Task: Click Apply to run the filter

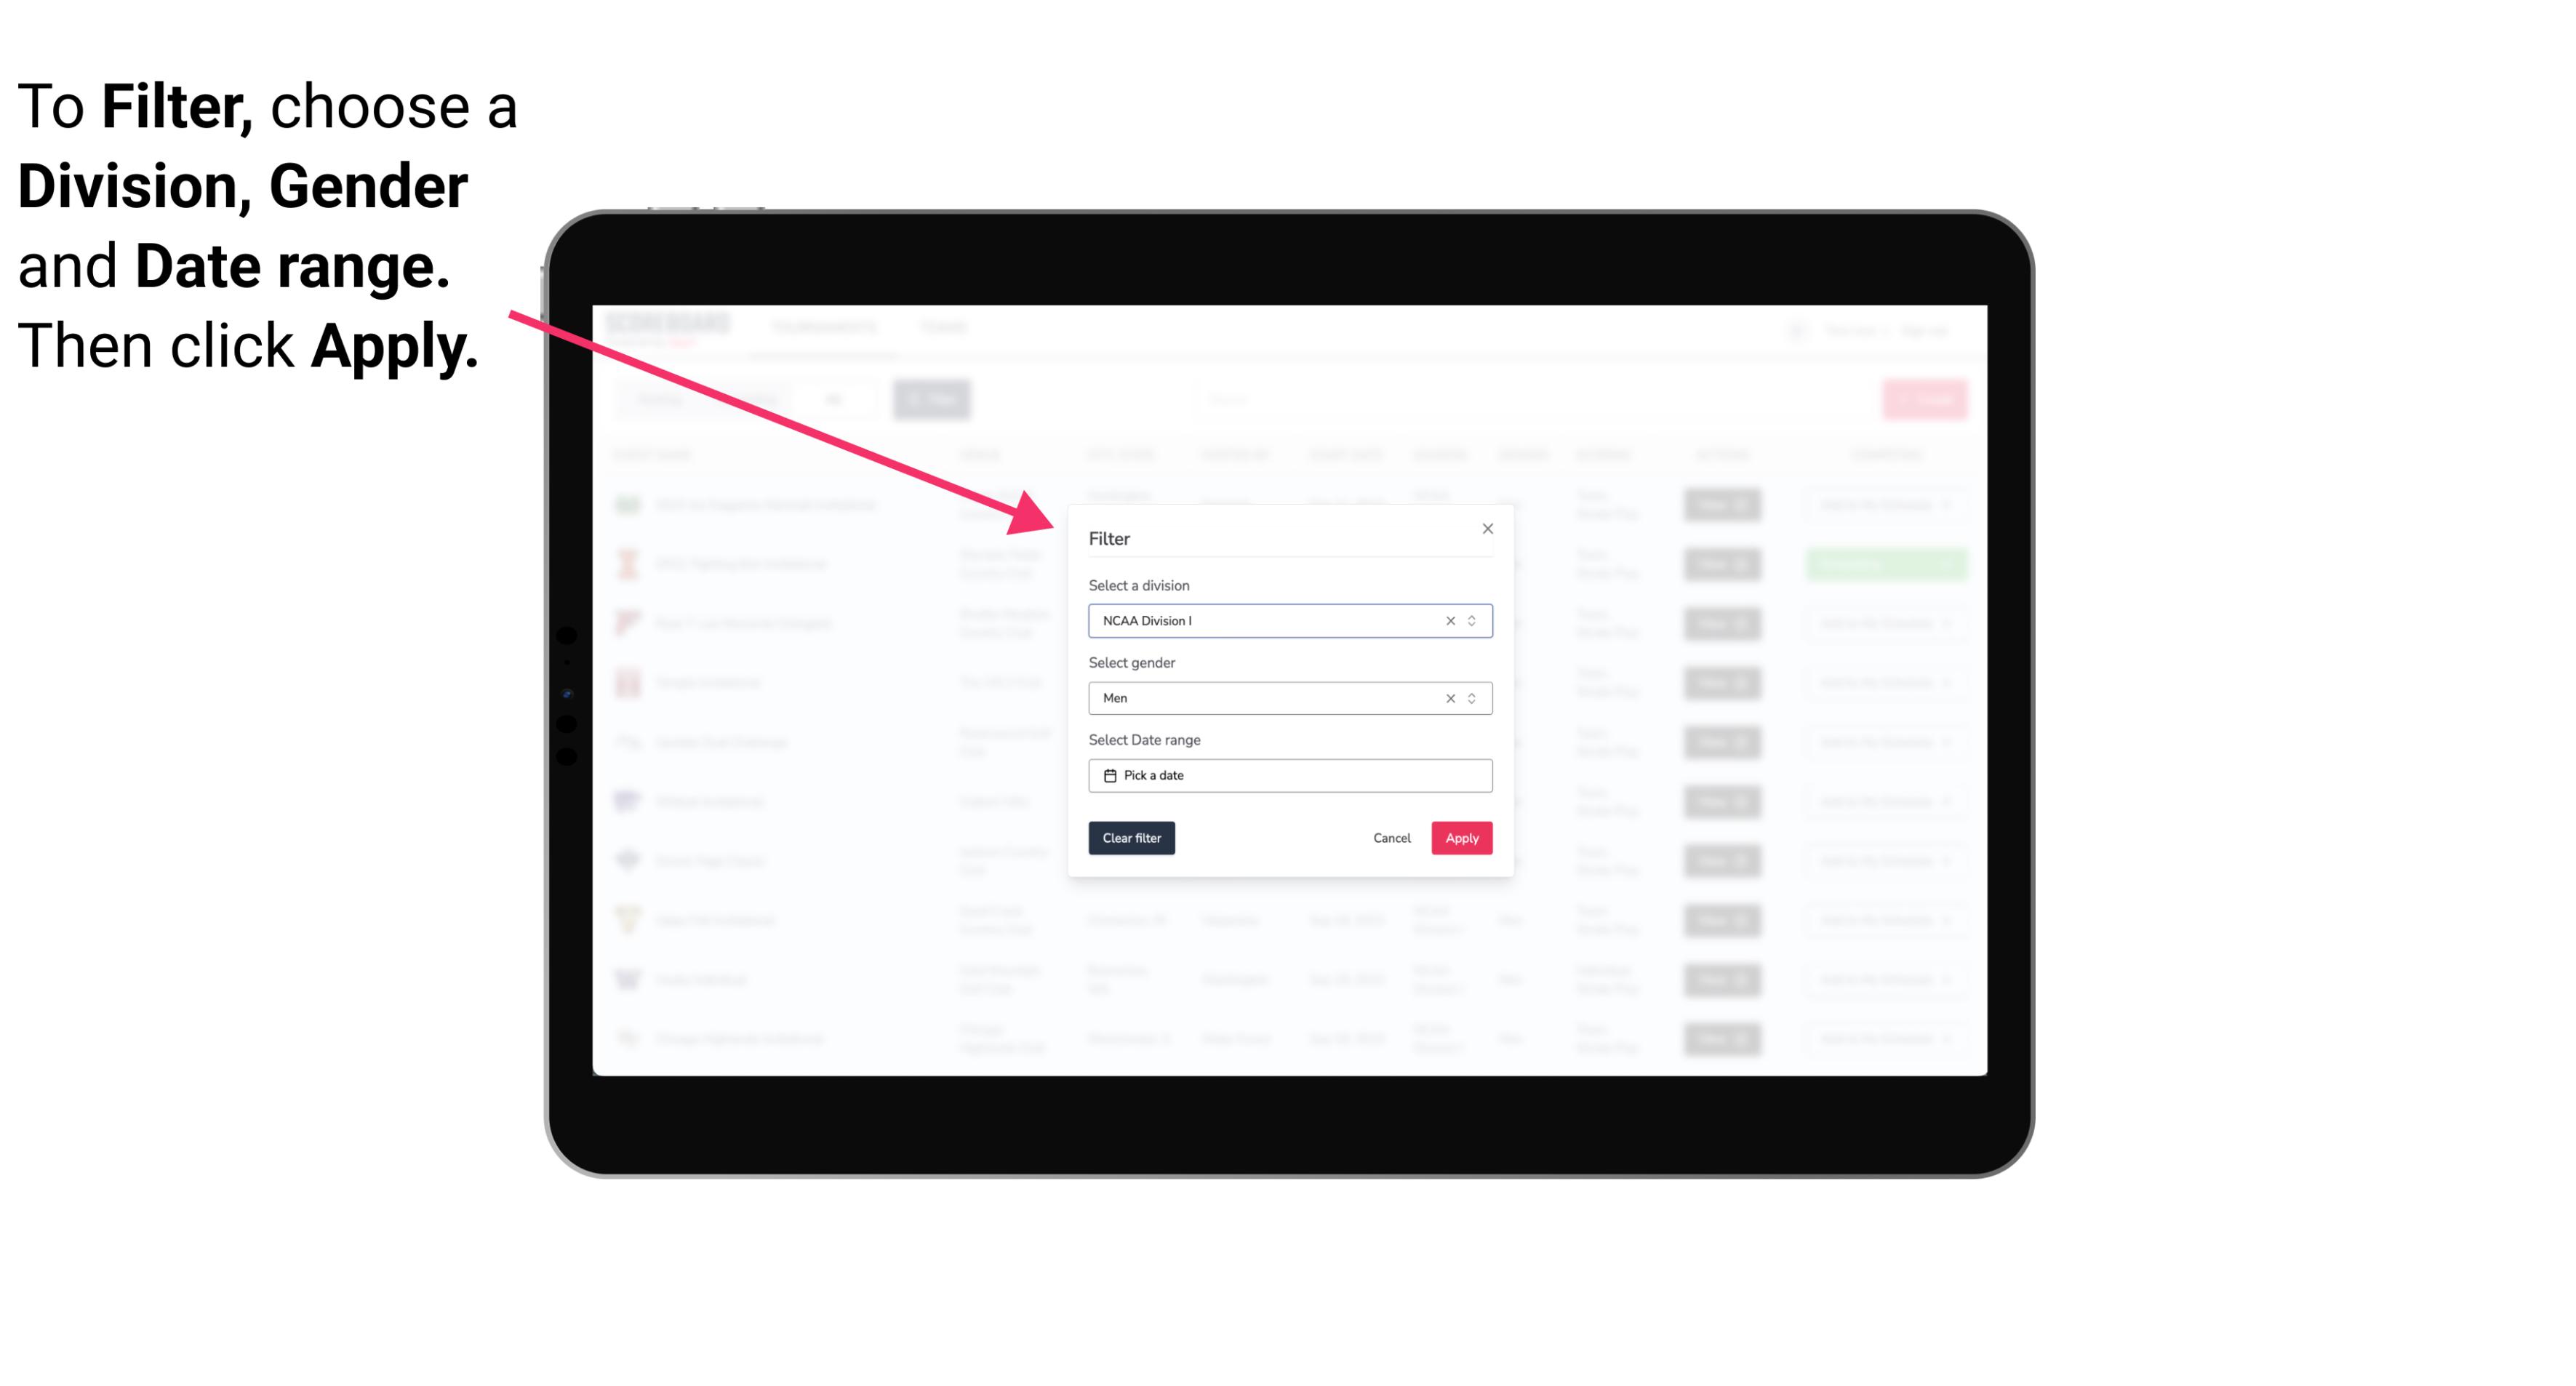Action: pos(1460,838)
